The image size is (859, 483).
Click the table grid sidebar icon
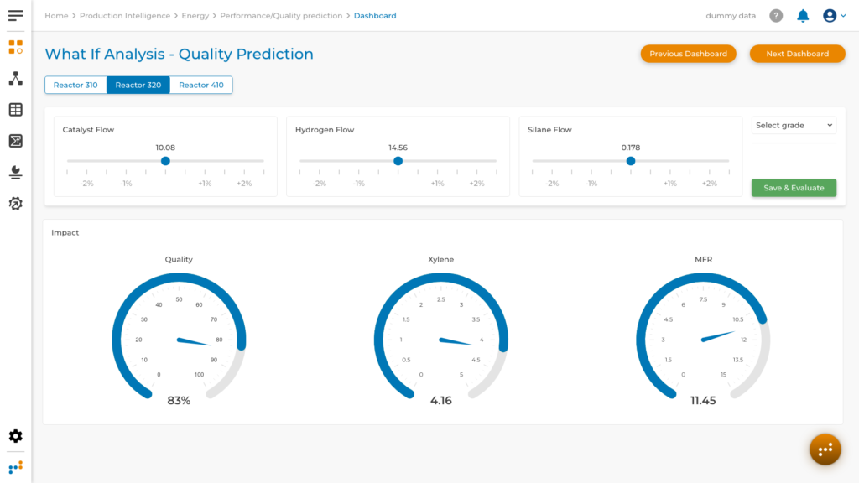[15, 110]
